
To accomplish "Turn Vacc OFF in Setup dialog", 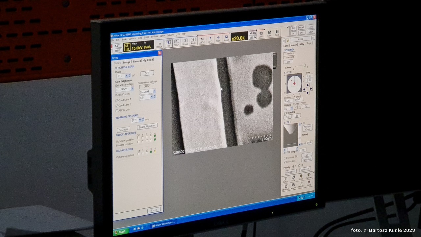I will click(147, 73).
